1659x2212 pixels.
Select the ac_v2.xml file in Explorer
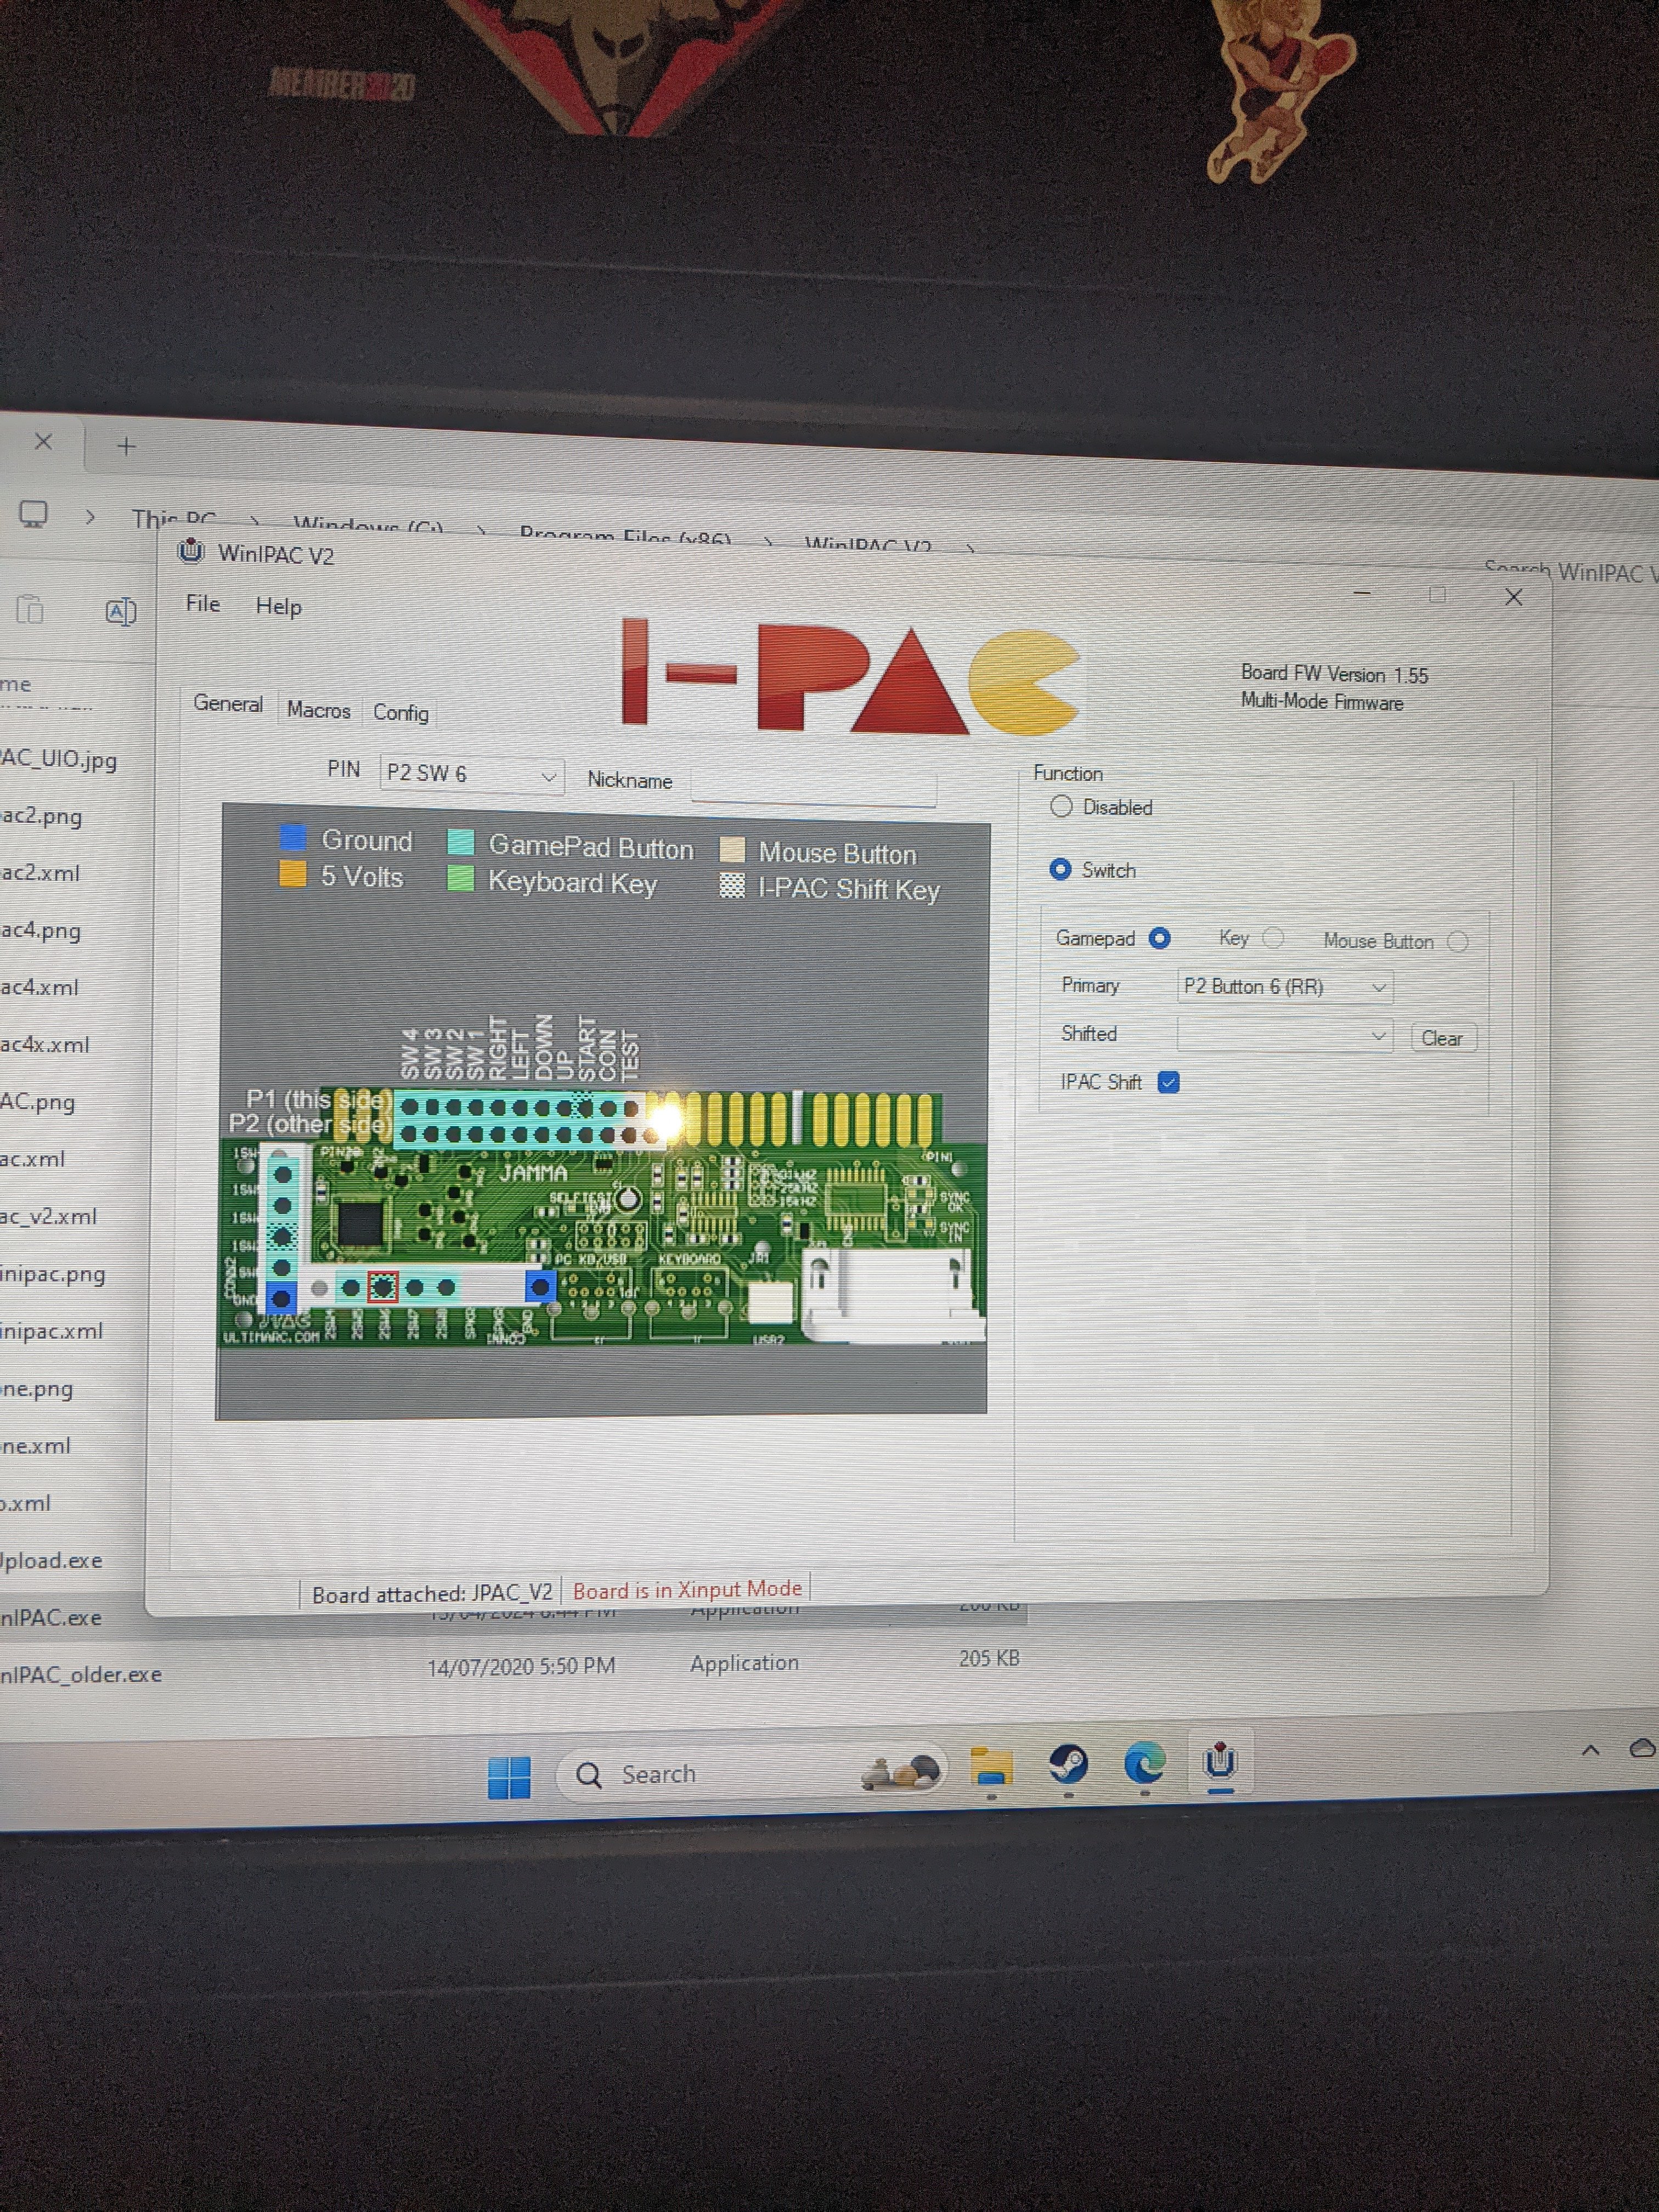(x=49, y=1216)
